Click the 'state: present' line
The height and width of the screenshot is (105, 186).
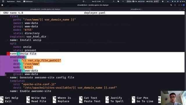coord(25,50)
